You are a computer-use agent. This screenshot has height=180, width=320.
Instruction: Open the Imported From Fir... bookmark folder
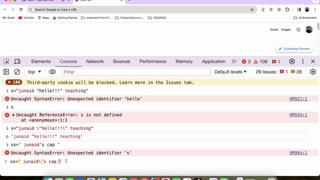click(x=96, y=18)
